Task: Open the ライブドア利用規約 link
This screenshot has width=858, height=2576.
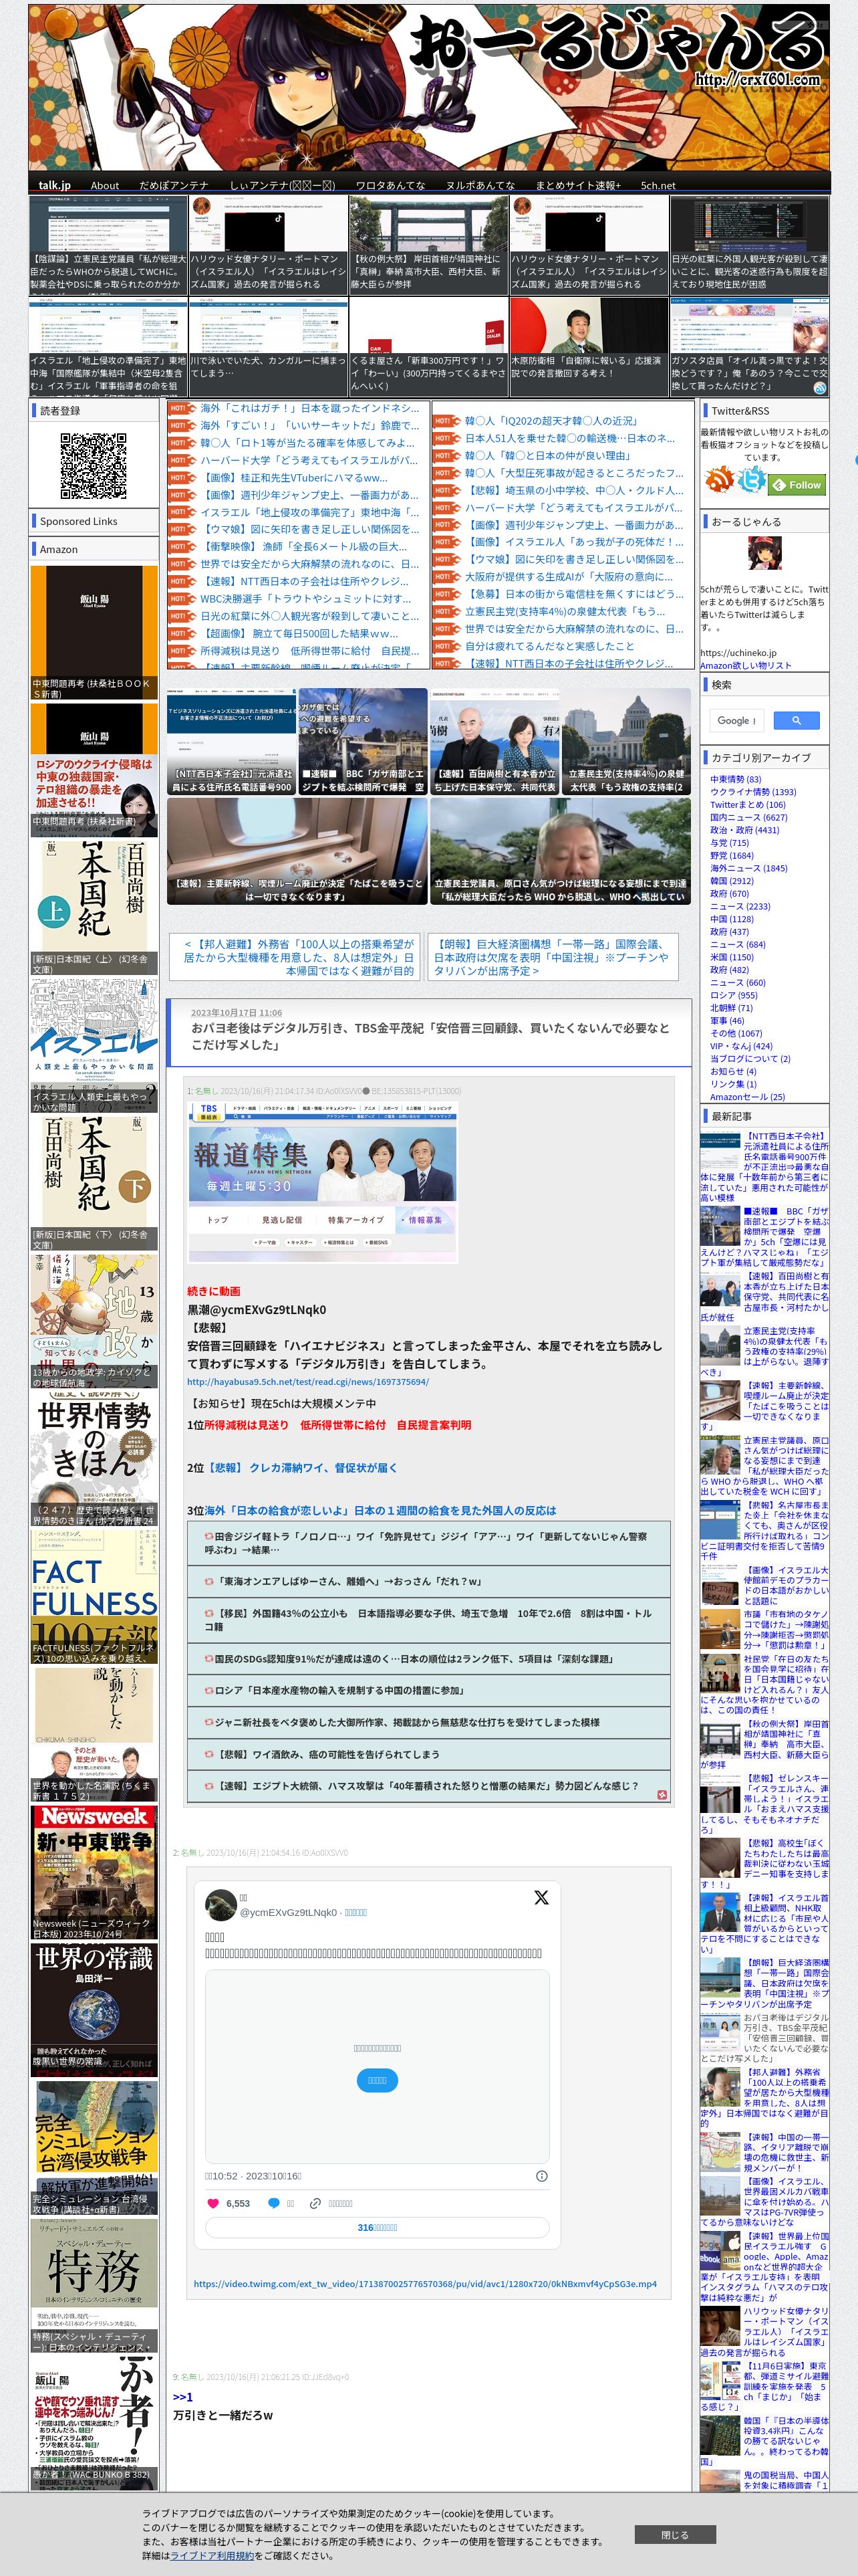Action: click(x=212, y=2555)
